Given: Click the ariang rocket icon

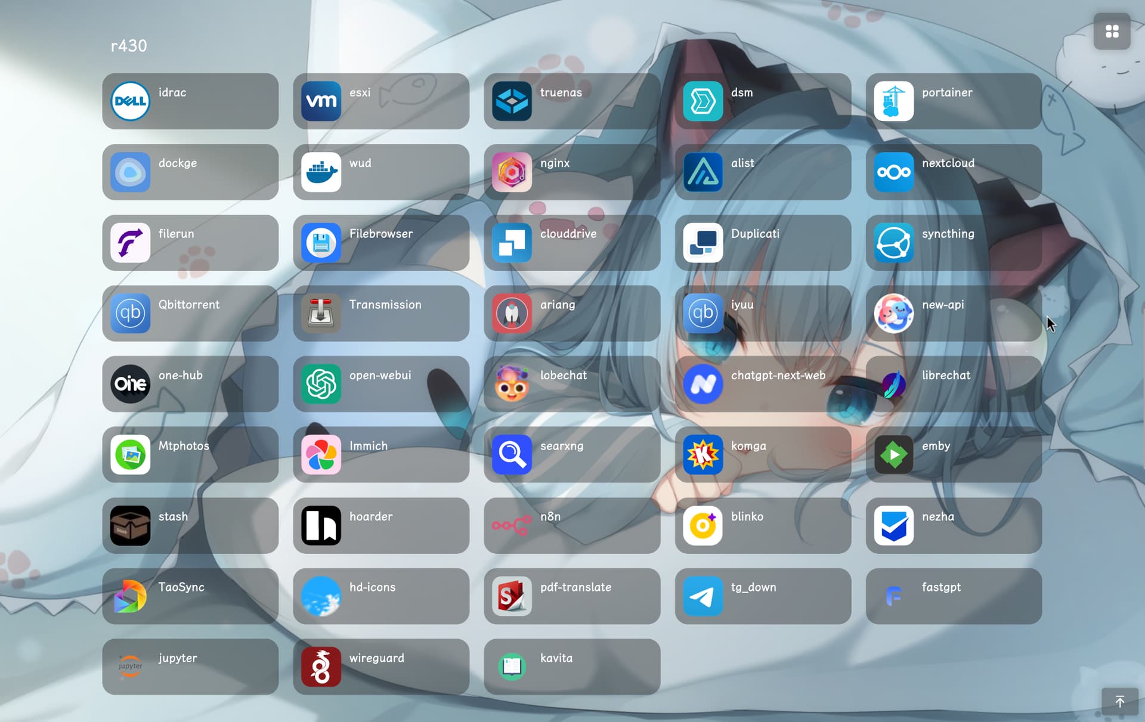Looking at the screenshot, I should click(512, 314).
